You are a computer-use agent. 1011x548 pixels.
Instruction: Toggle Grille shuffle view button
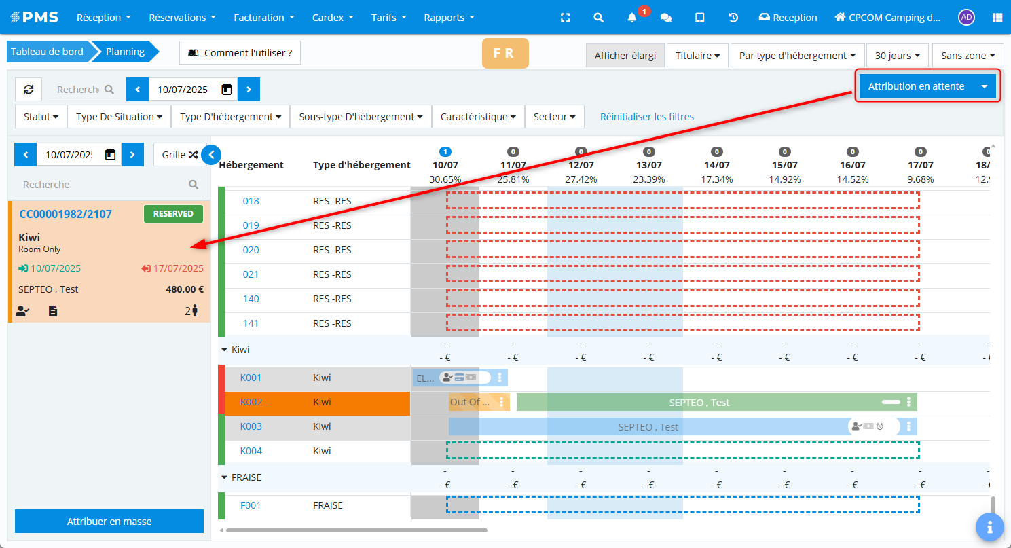pos(179,155)
